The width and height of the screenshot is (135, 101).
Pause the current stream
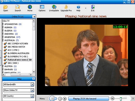60,99
